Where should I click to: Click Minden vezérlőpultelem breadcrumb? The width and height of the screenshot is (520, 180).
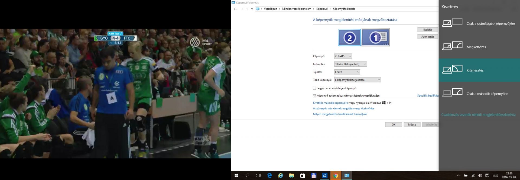[x=297, y=9]
